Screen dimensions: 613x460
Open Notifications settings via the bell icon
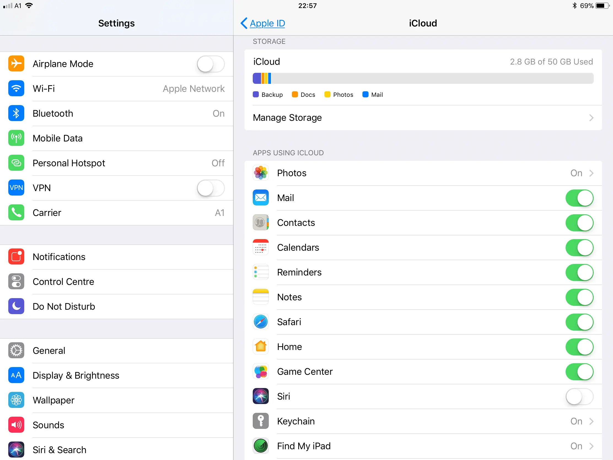click(x=16, y=257)
